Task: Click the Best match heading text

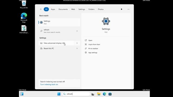Action: click(x=44, y=16)
